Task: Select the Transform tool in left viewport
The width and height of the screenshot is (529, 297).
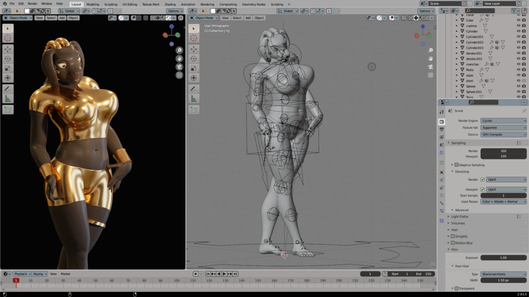Action: (8, 78)
